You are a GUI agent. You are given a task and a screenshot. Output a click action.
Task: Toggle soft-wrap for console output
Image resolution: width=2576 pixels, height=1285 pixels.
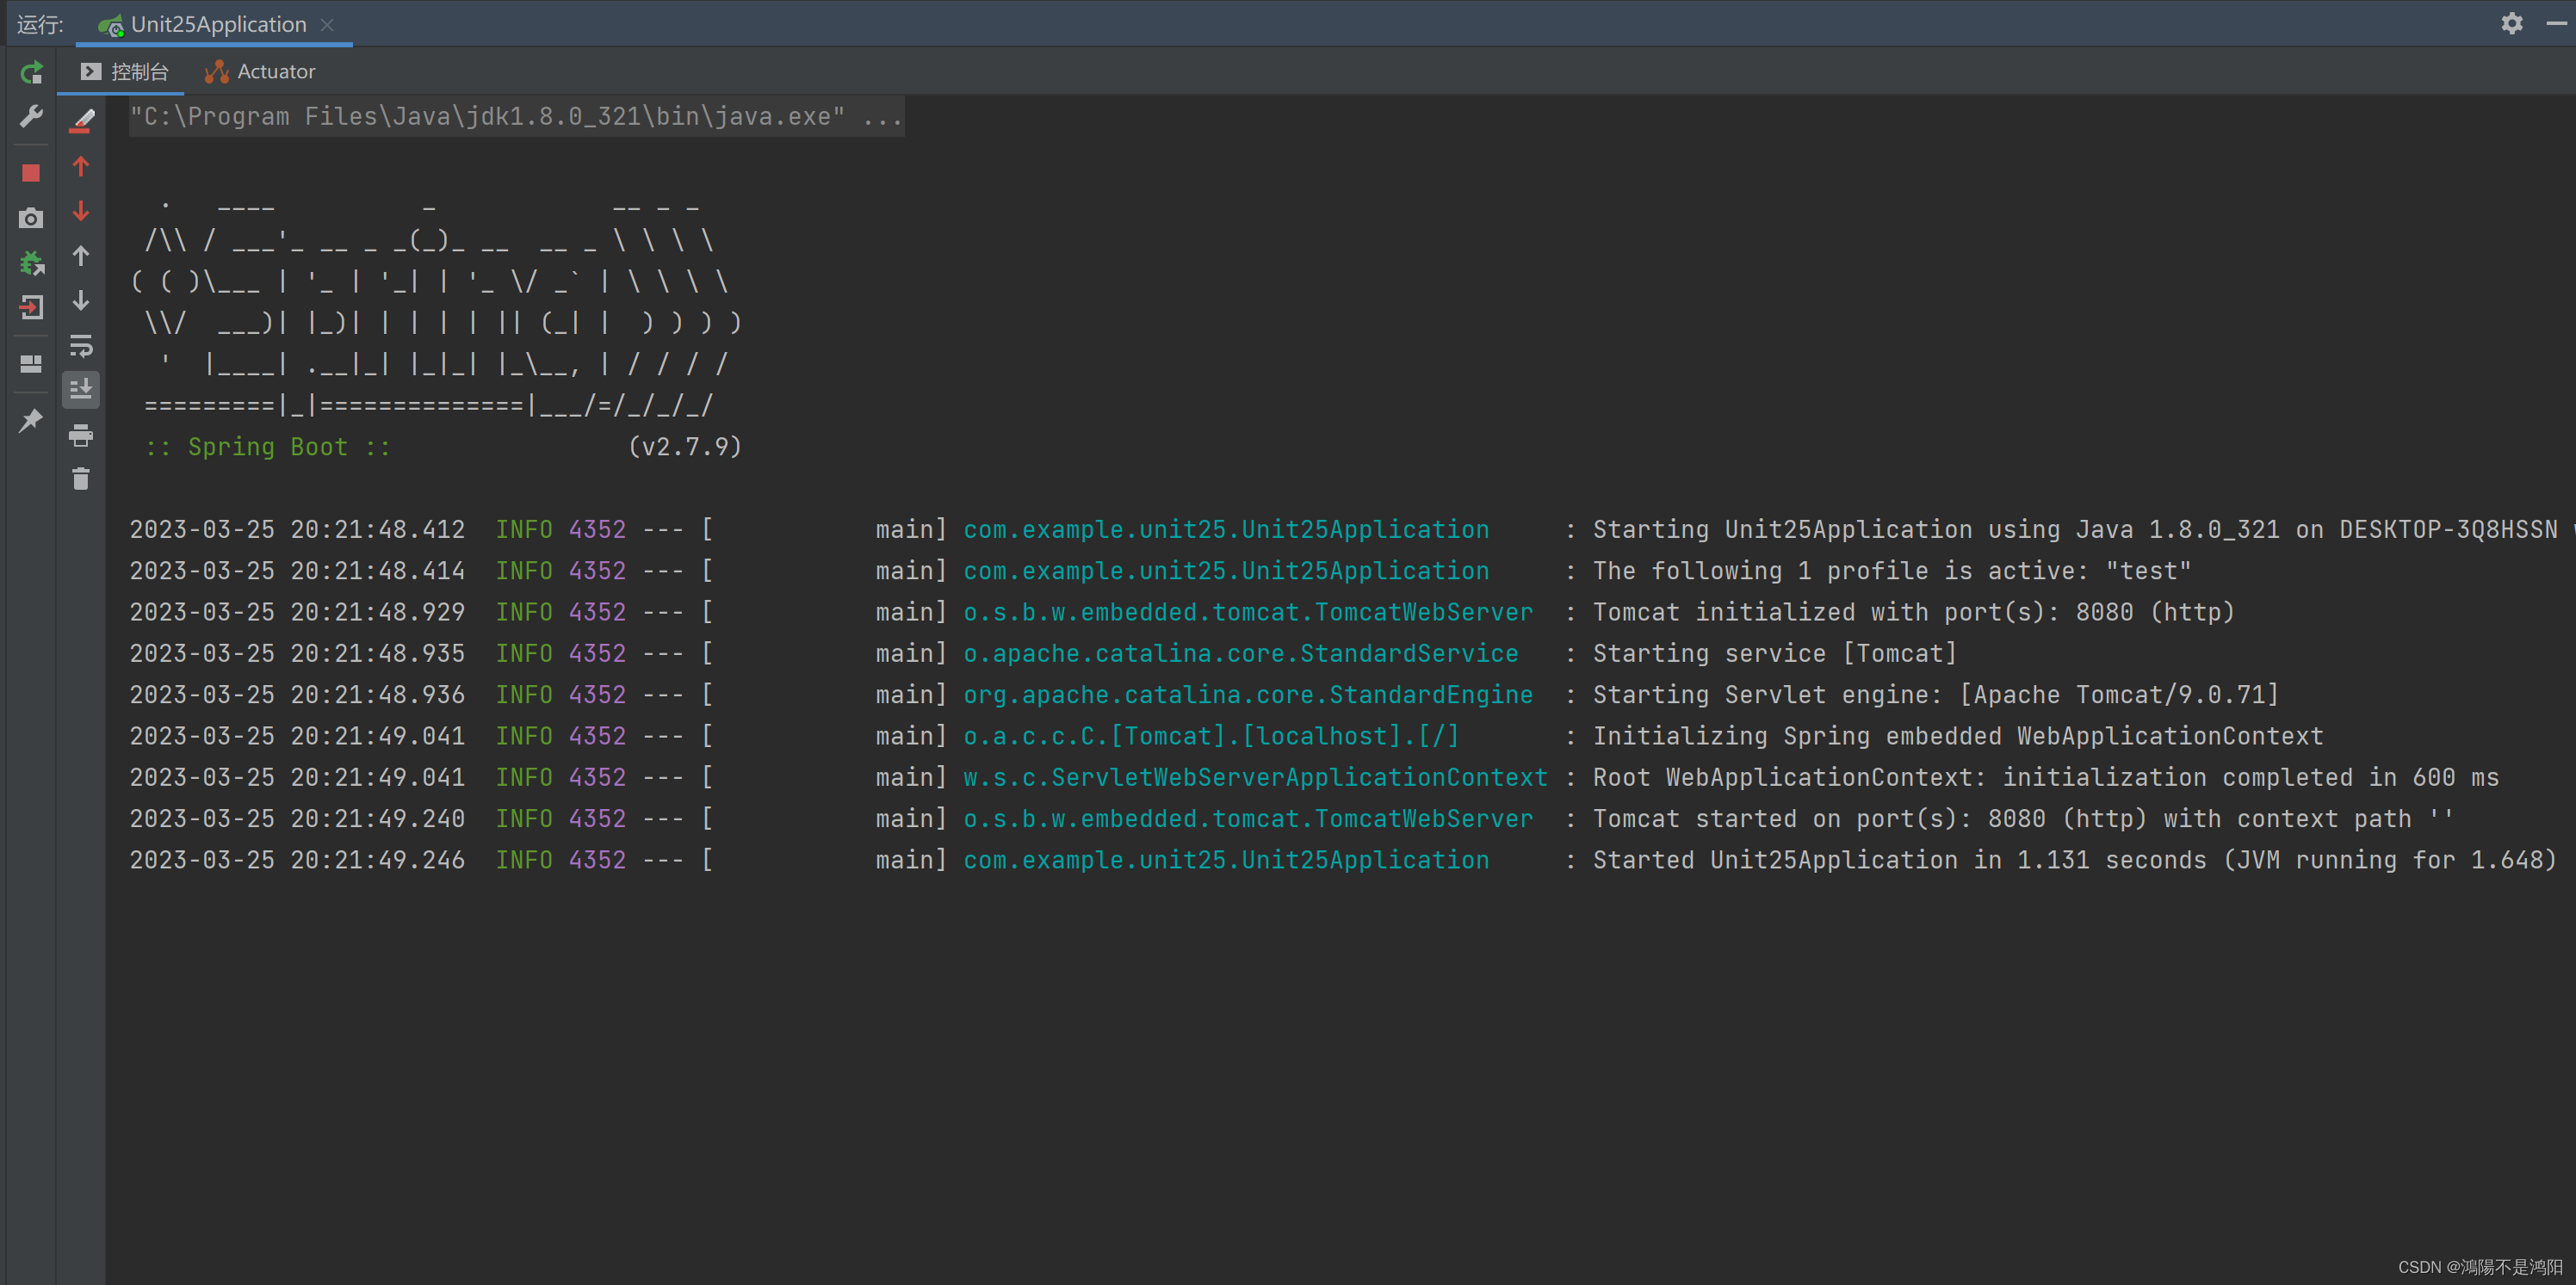(81, 346)
